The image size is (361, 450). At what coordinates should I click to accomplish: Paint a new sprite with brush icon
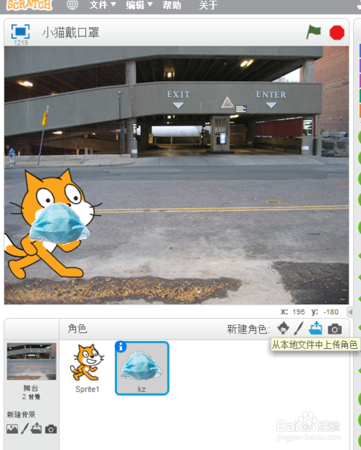[x=299, y=329]
